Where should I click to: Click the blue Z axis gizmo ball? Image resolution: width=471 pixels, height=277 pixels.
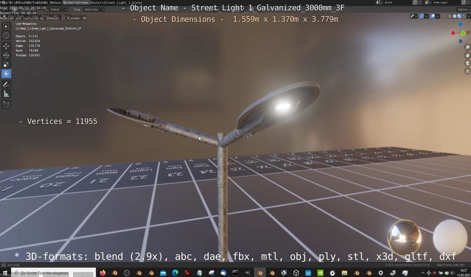point(460,25)
